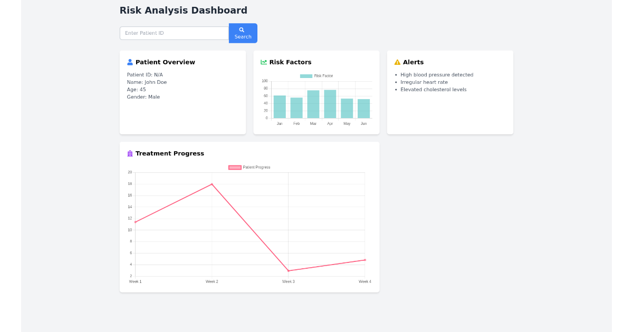Image resolution: width=633 pixels, height=332 pixels.
Task: Select the High blood pressure detected alert
Action: pos(437,74)
